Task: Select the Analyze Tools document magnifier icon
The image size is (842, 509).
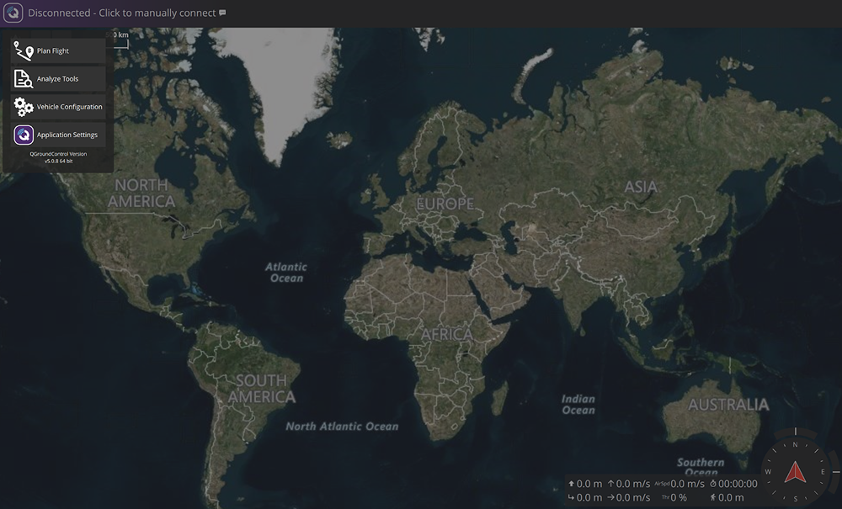Action: (24, 79)
